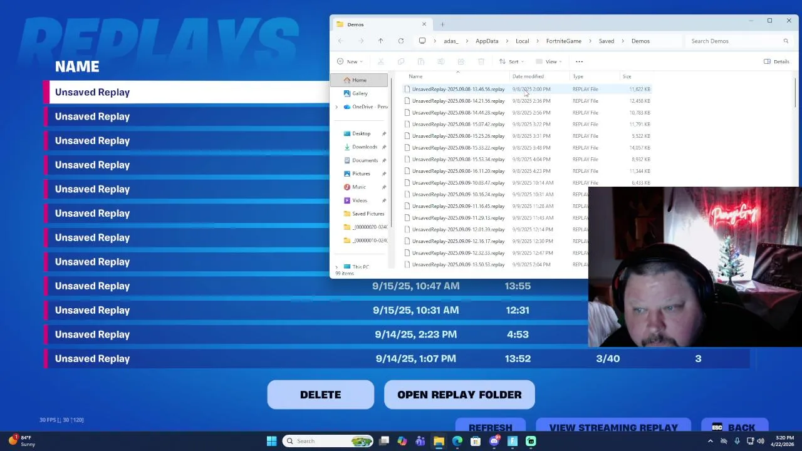Click the Fortnite taskbar icon
The height and width of the screenshot is (451, 802).
[x=513, y=441]
